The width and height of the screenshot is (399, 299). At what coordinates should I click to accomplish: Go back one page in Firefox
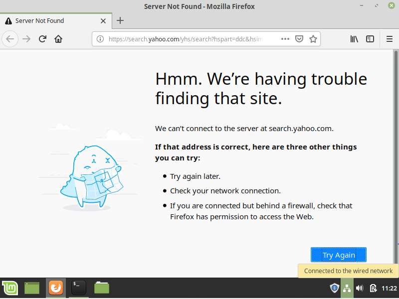click(x=10, y=39)
